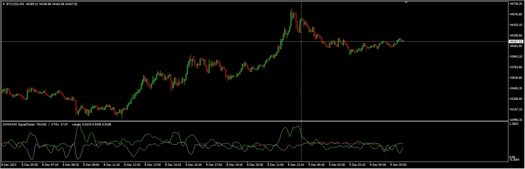525x169 pixels.
Task: Click the 9 Dec 03:10 time label
Action: coord(357,165)
